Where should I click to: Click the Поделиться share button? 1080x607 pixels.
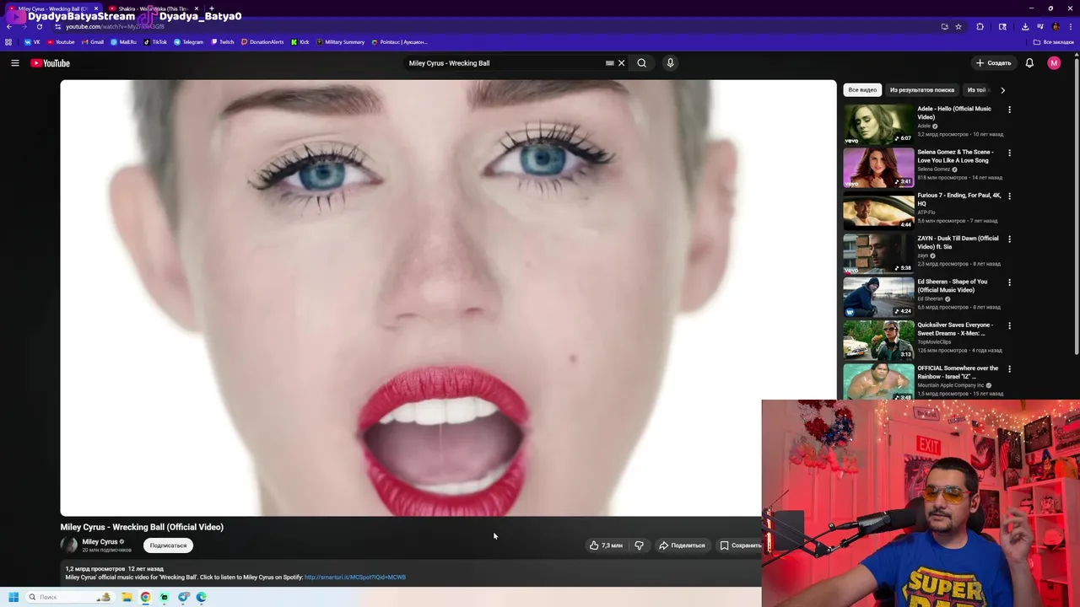(682, 545)
